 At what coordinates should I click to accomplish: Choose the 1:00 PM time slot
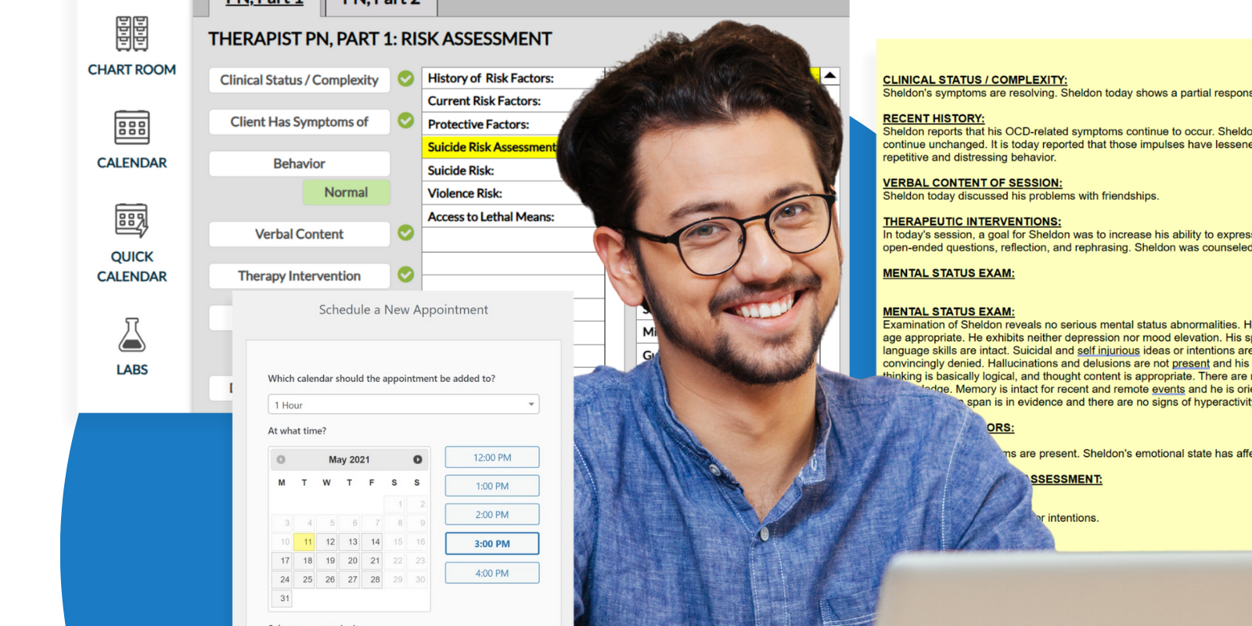pos(492,486)
